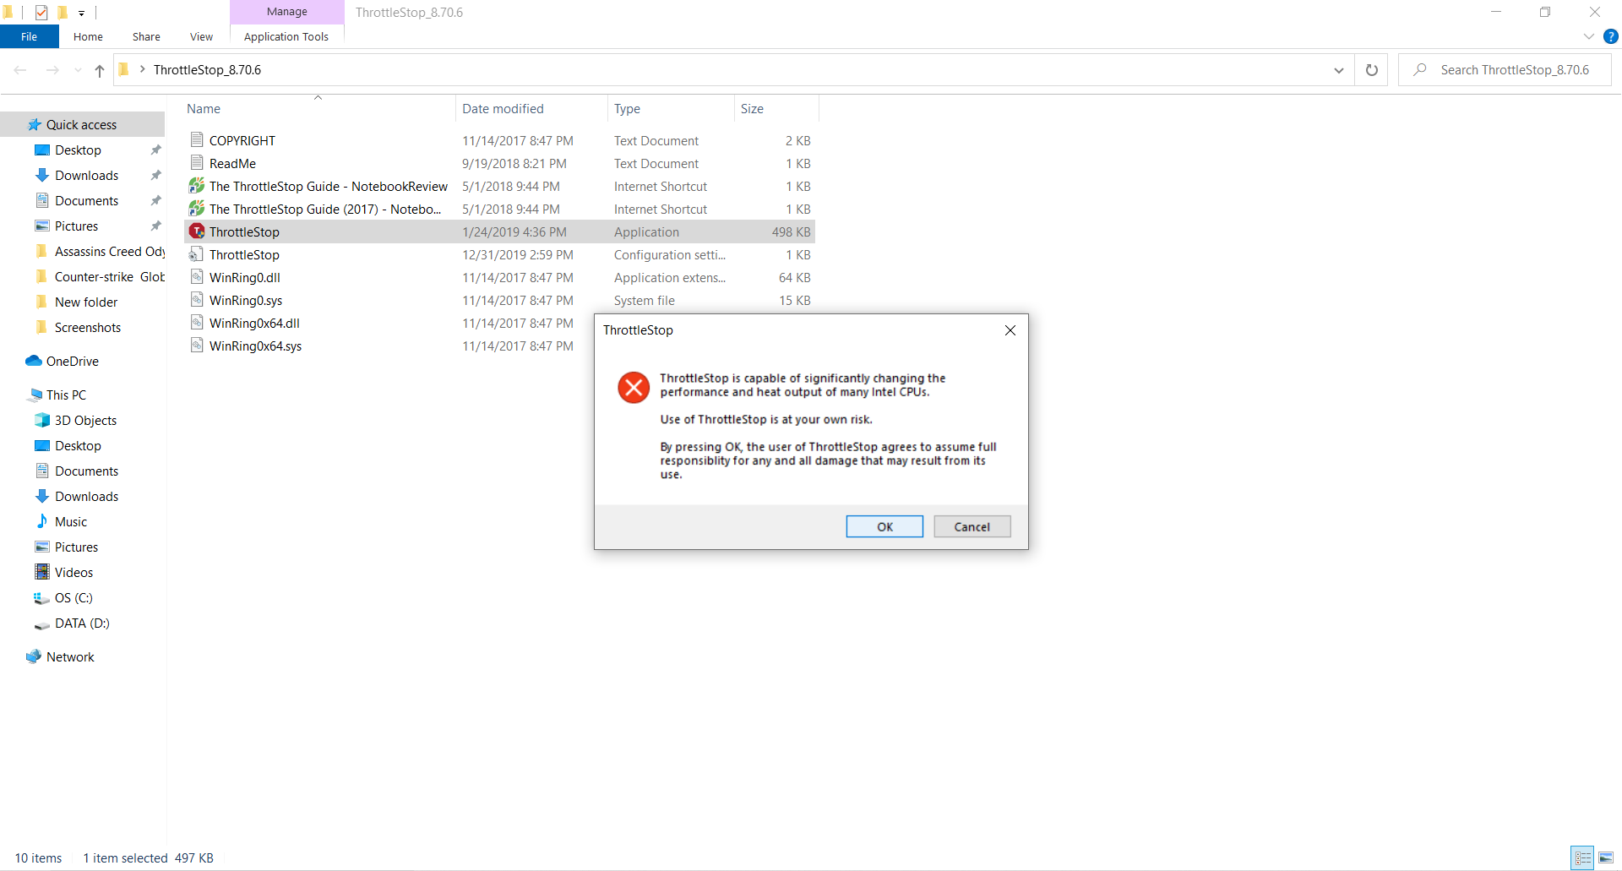The height and width of the screenshot is (871, 1622).
Task: Open the Help question mark icon
Action: coord(1610,36)
